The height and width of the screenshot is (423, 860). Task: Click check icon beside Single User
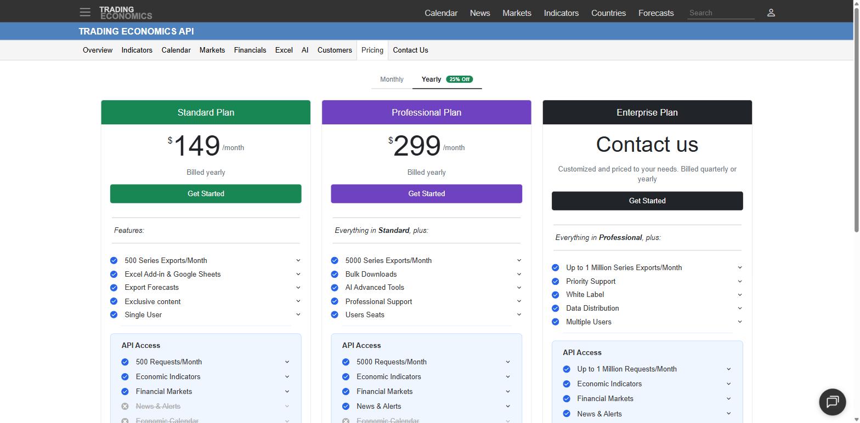[x=114, y=315]
